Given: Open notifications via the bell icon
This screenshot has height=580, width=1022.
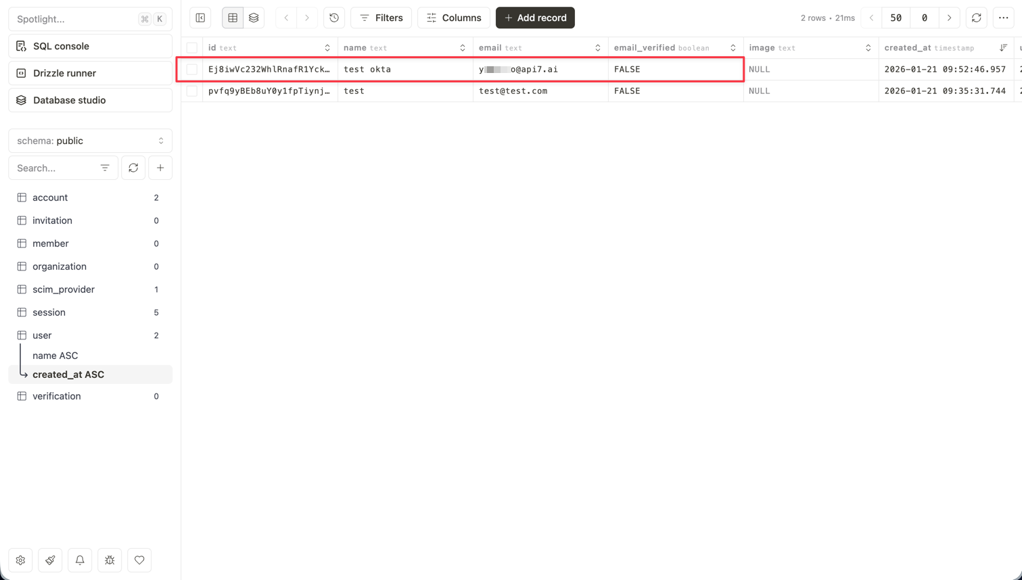Looking at the screenshot, I should pyautogui.click(x=80, y=560).
